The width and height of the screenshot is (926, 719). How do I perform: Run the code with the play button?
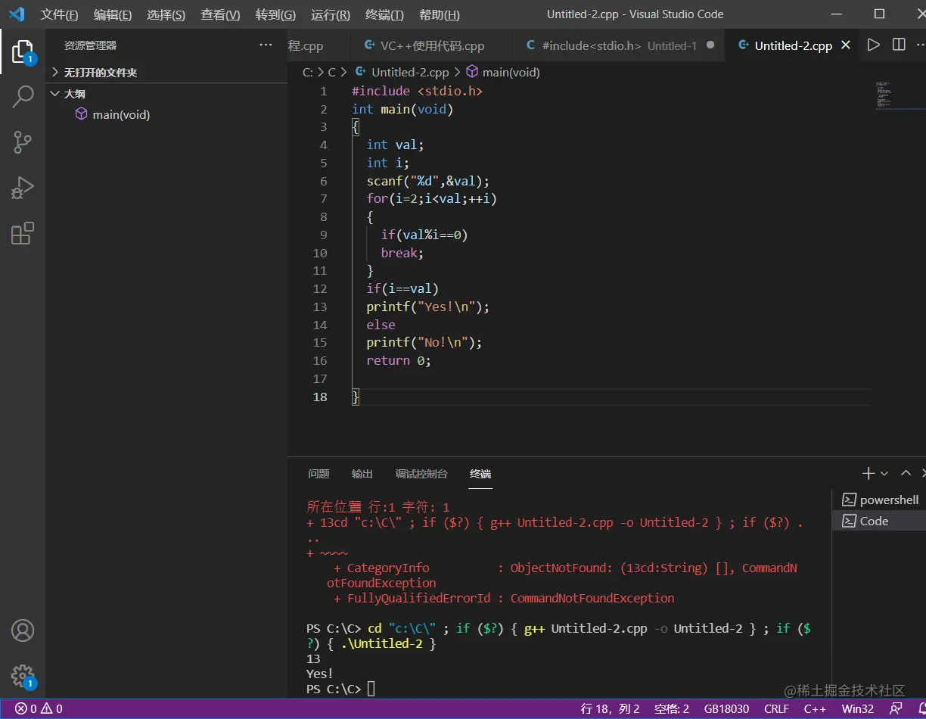[x=874, y=45]
